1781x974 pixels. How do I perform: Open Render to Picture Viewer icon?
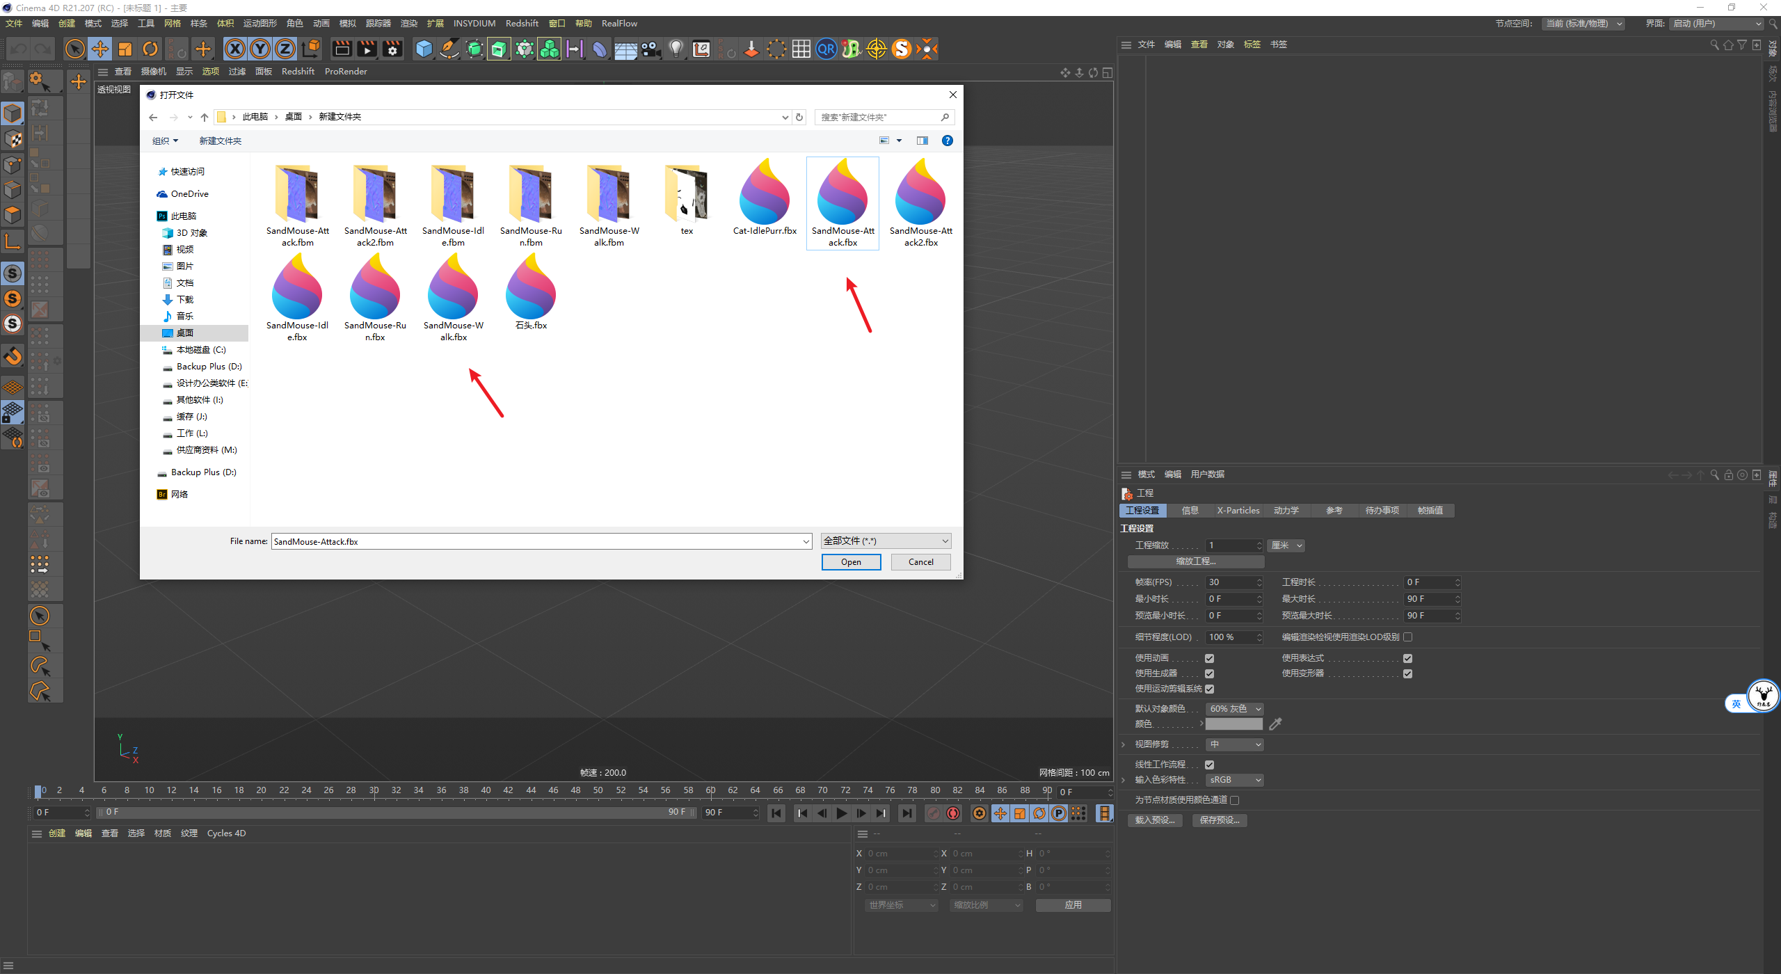pyautogui.click(x=367, y=49)
